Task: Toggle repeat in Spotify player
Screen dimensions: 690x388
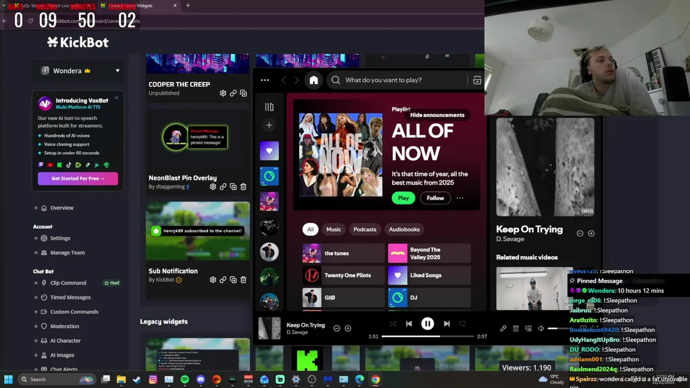Action: 463,324
